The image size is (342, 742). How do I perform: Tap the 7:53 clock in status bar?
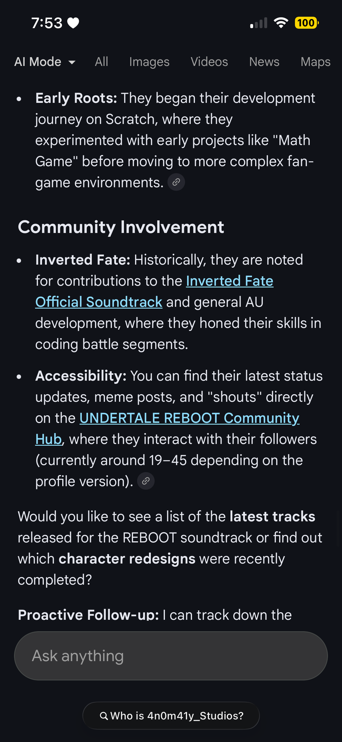47,23
